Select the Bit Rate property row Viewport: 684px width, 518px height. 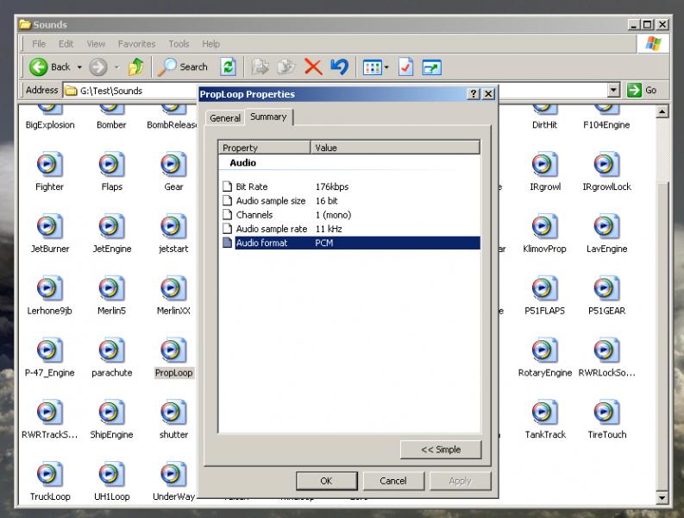coord(349,186)
